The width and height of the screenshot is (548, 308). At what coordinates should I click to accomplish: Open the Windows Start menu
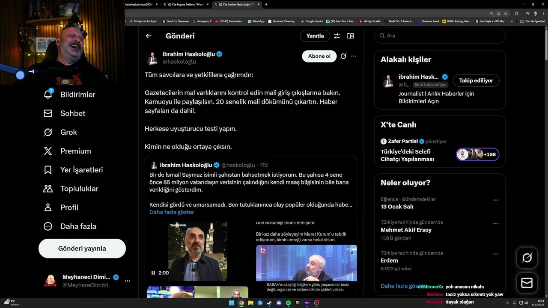(x=232, y=303)
